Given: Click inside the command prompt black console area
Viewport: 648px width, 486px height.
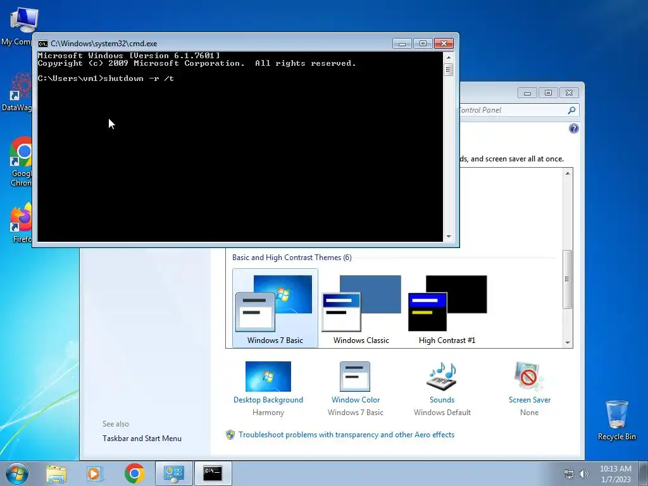Looking at the screenshot, I should click(240, 147).
